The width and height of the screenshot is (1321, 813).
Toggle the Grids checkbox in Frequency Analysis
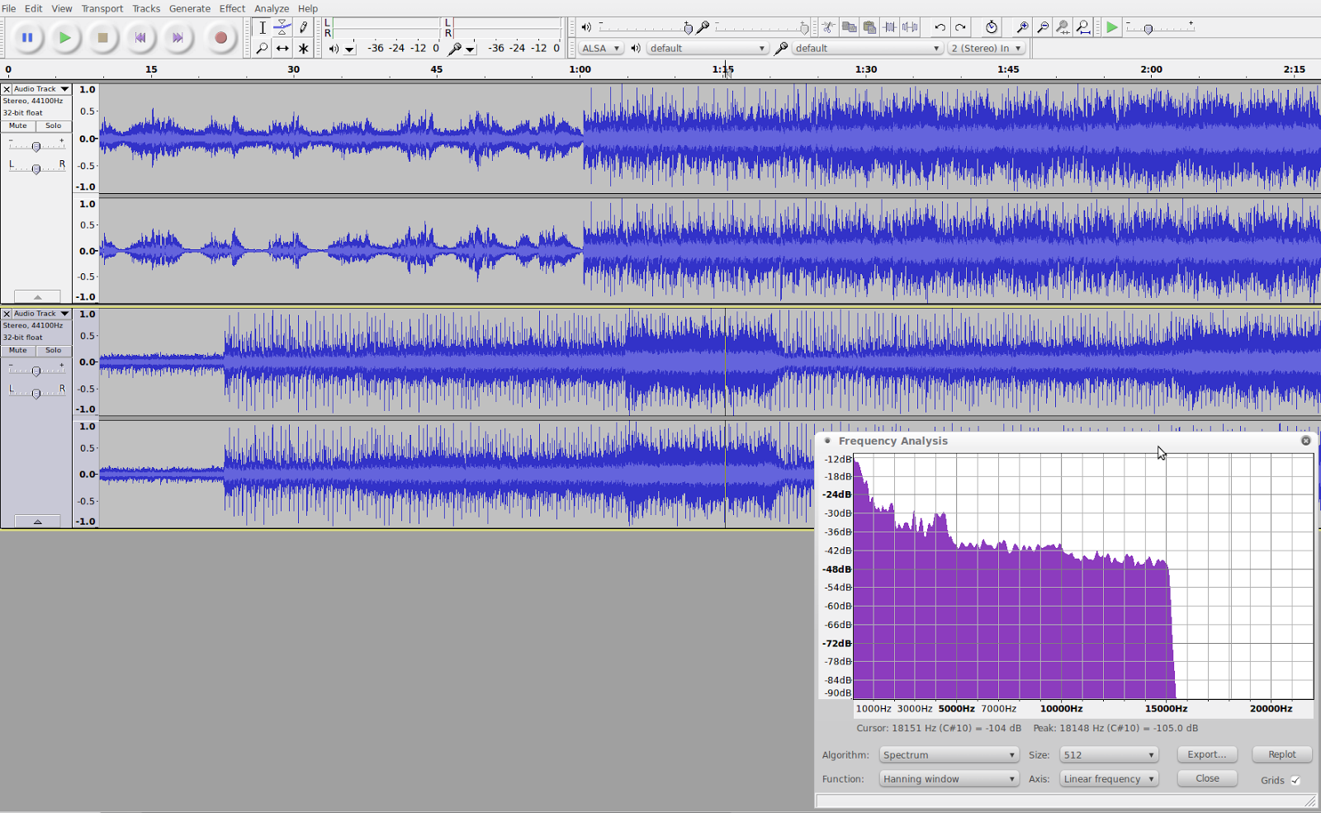tap(1294, 780)
